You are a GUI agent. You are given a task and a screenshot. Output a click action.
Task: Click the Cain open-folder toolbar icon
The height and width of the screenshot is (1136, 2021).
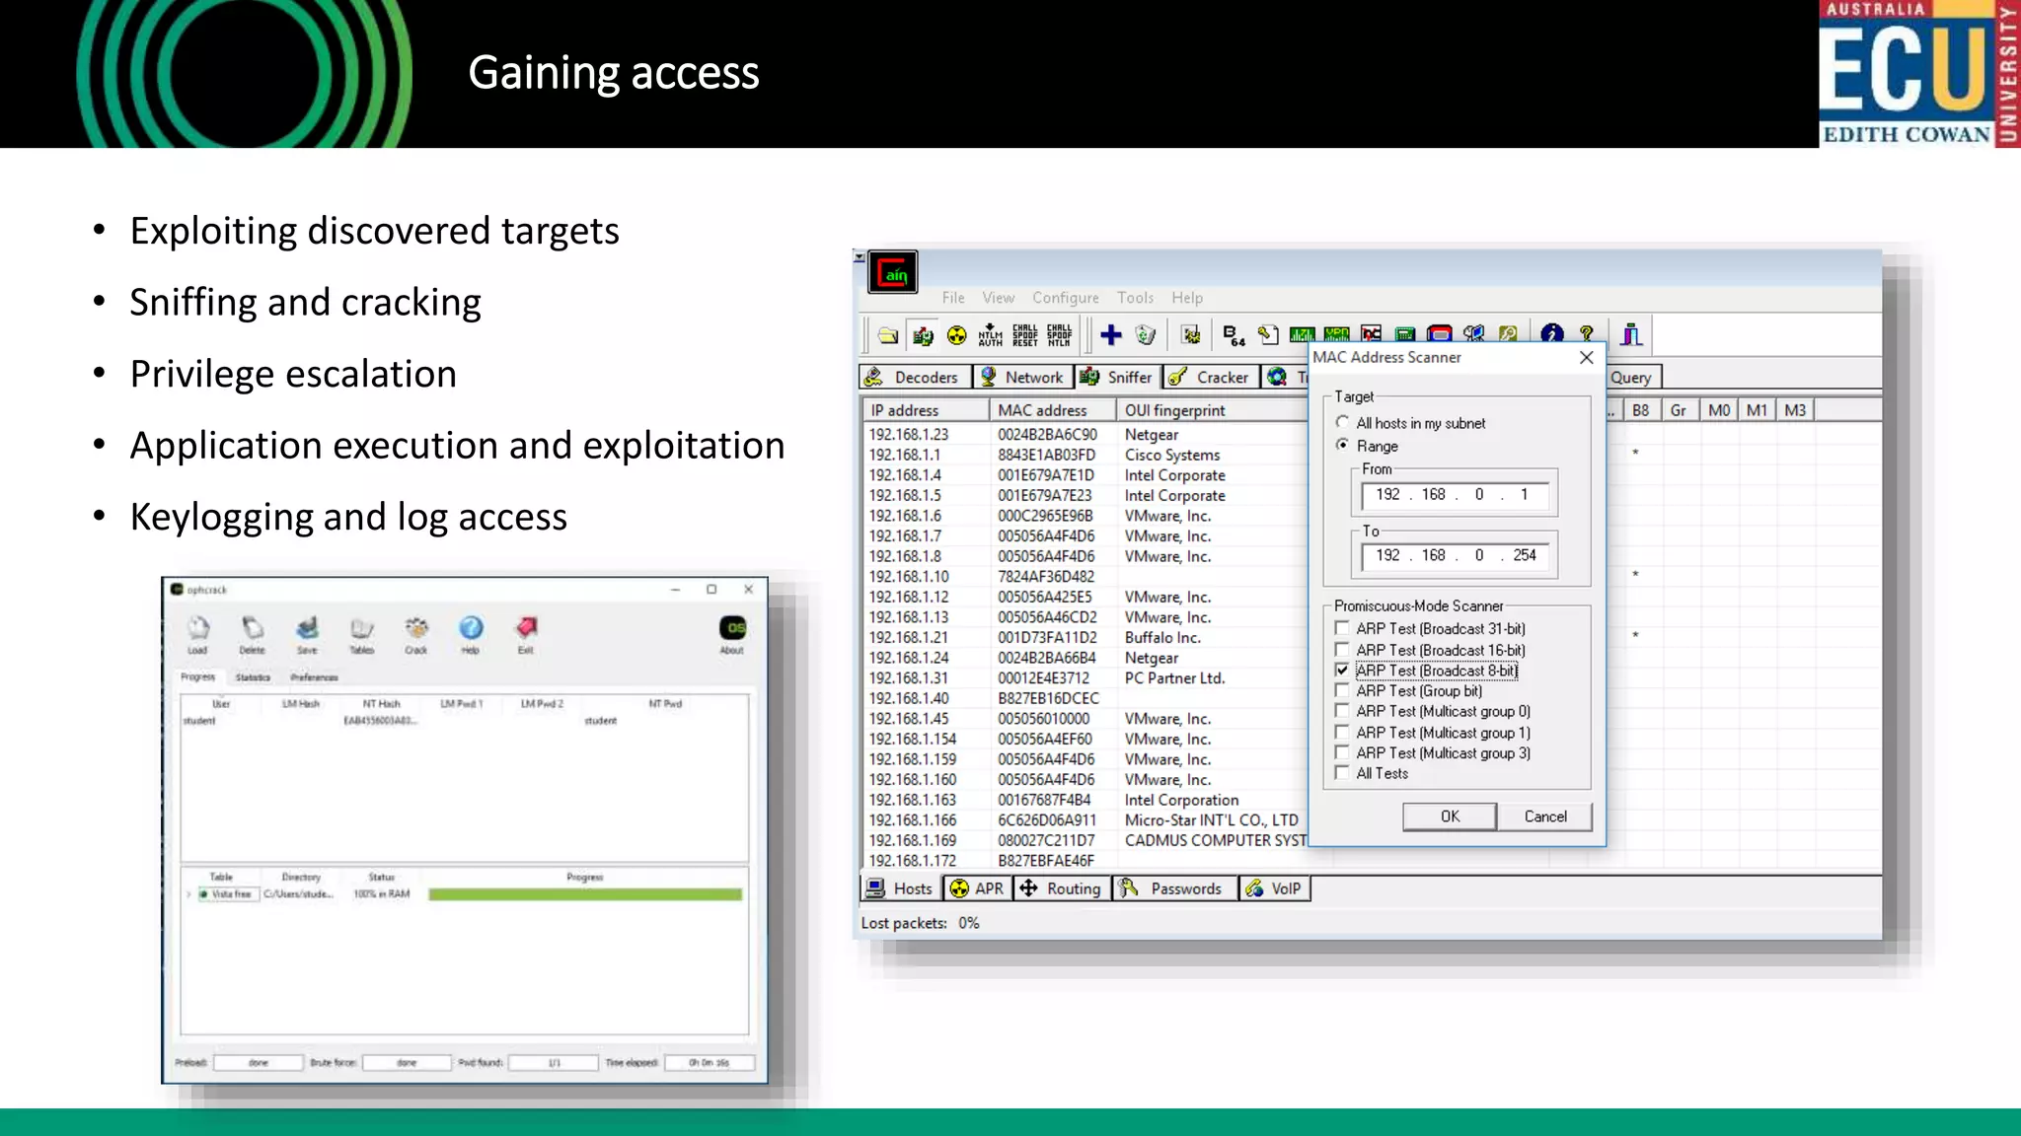click(x=888, y=335)
